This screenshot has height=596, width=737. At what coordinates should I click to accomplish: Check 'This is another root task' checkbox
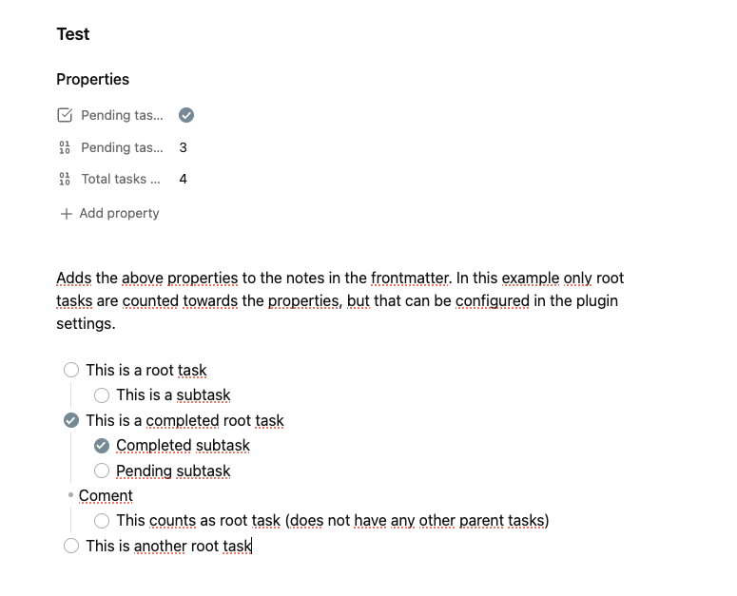[x=71, y=546]
